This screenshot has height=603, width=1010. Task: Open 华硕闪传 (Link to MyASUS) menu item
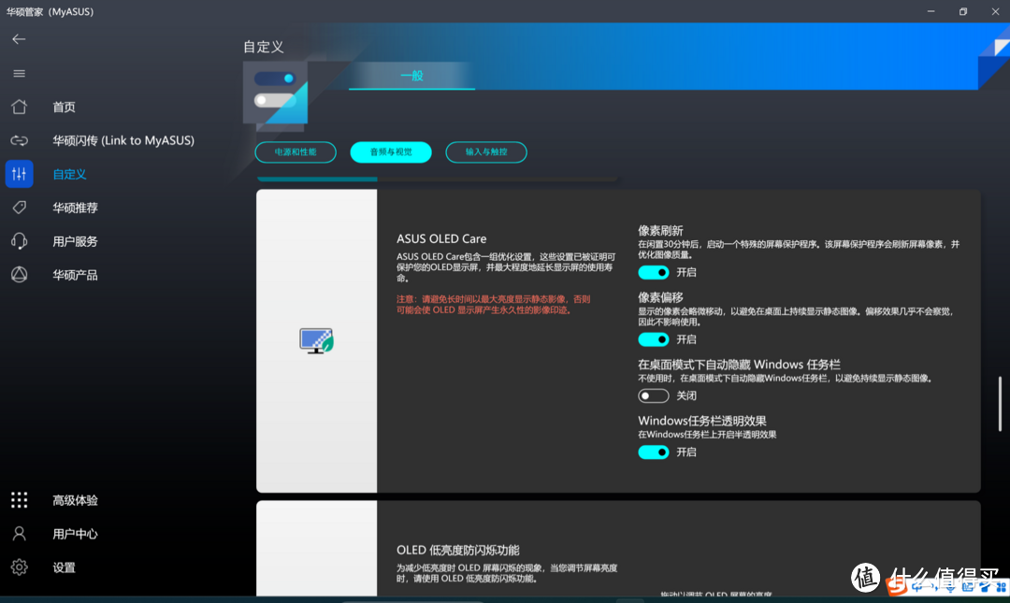tap(123, 140)
